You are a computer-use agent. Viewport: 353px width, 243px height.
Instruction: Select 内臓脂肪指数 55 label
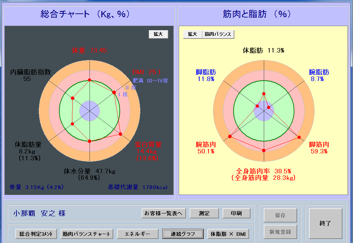coord(31,76)
